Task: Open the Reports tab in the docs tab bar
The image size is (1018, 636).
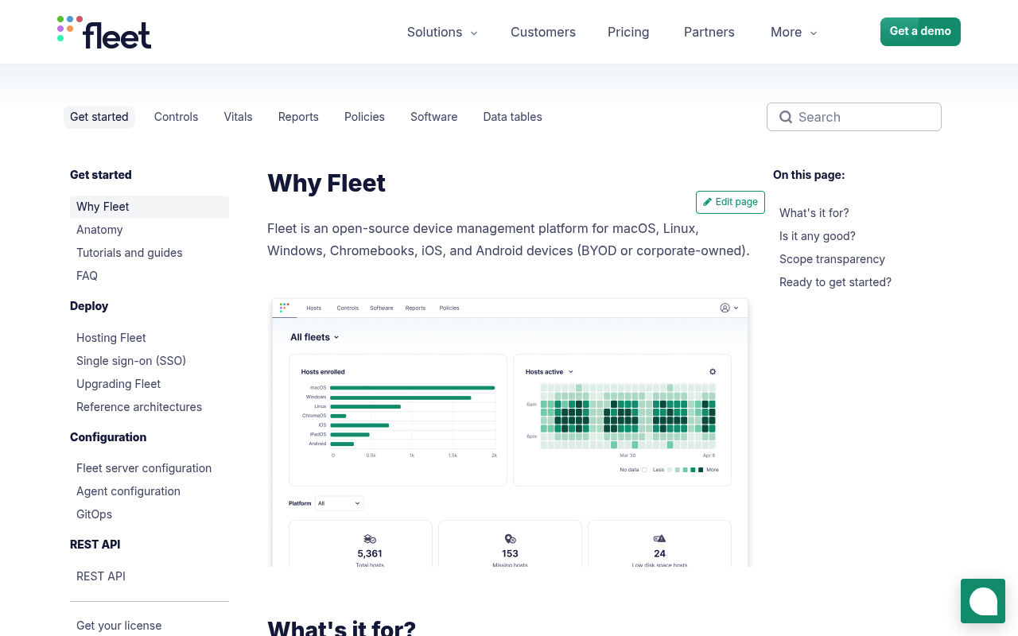Action: coord(298,117)
